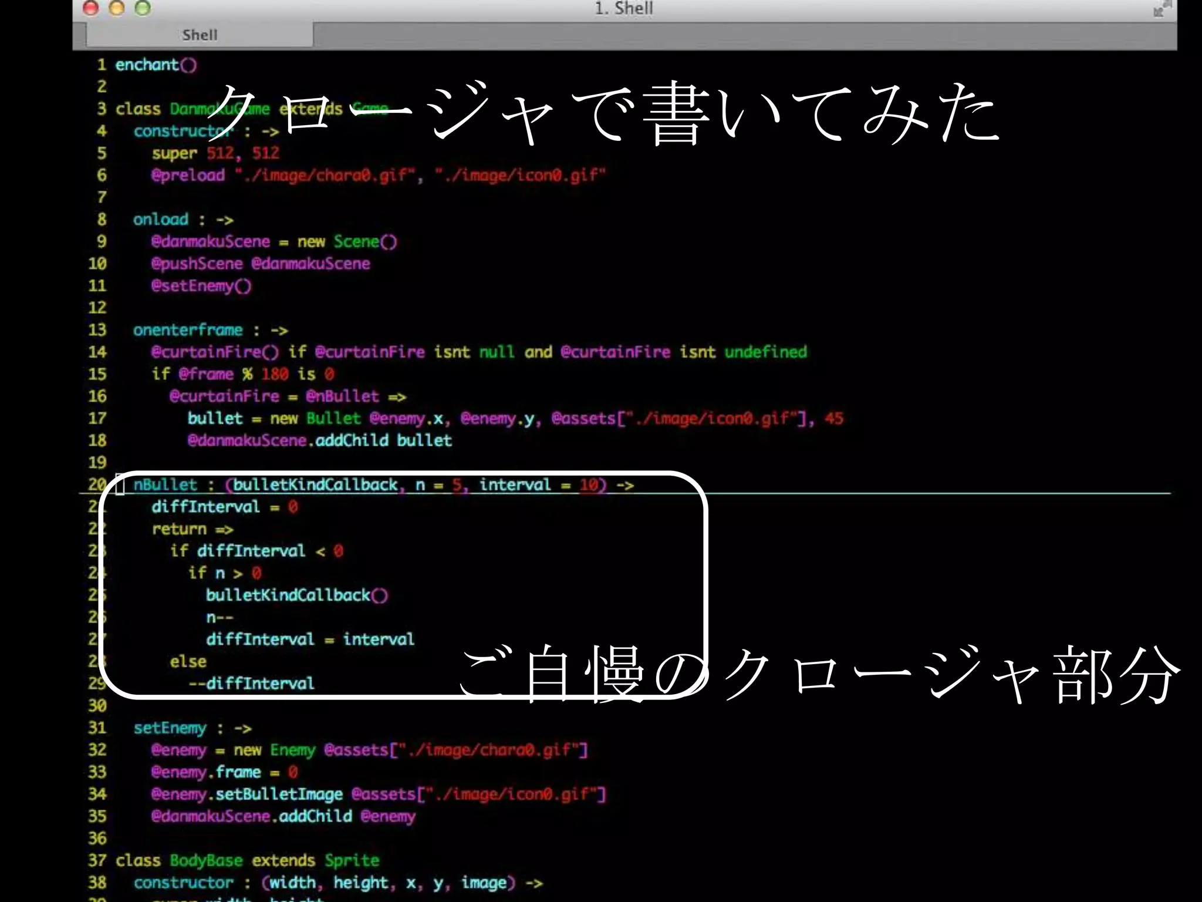Click the 'onload' method name on line 8
This screenshot has width=1202, height=902.
tap(161, 220)
